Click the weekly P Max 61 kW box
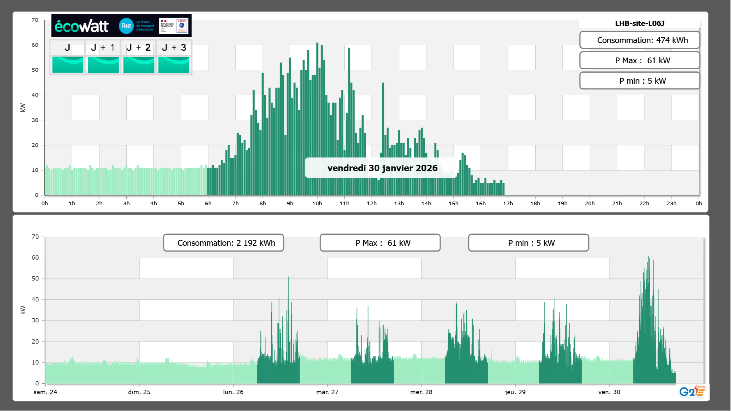This screenshot has height=411, width=731. [x=380, y=243]
